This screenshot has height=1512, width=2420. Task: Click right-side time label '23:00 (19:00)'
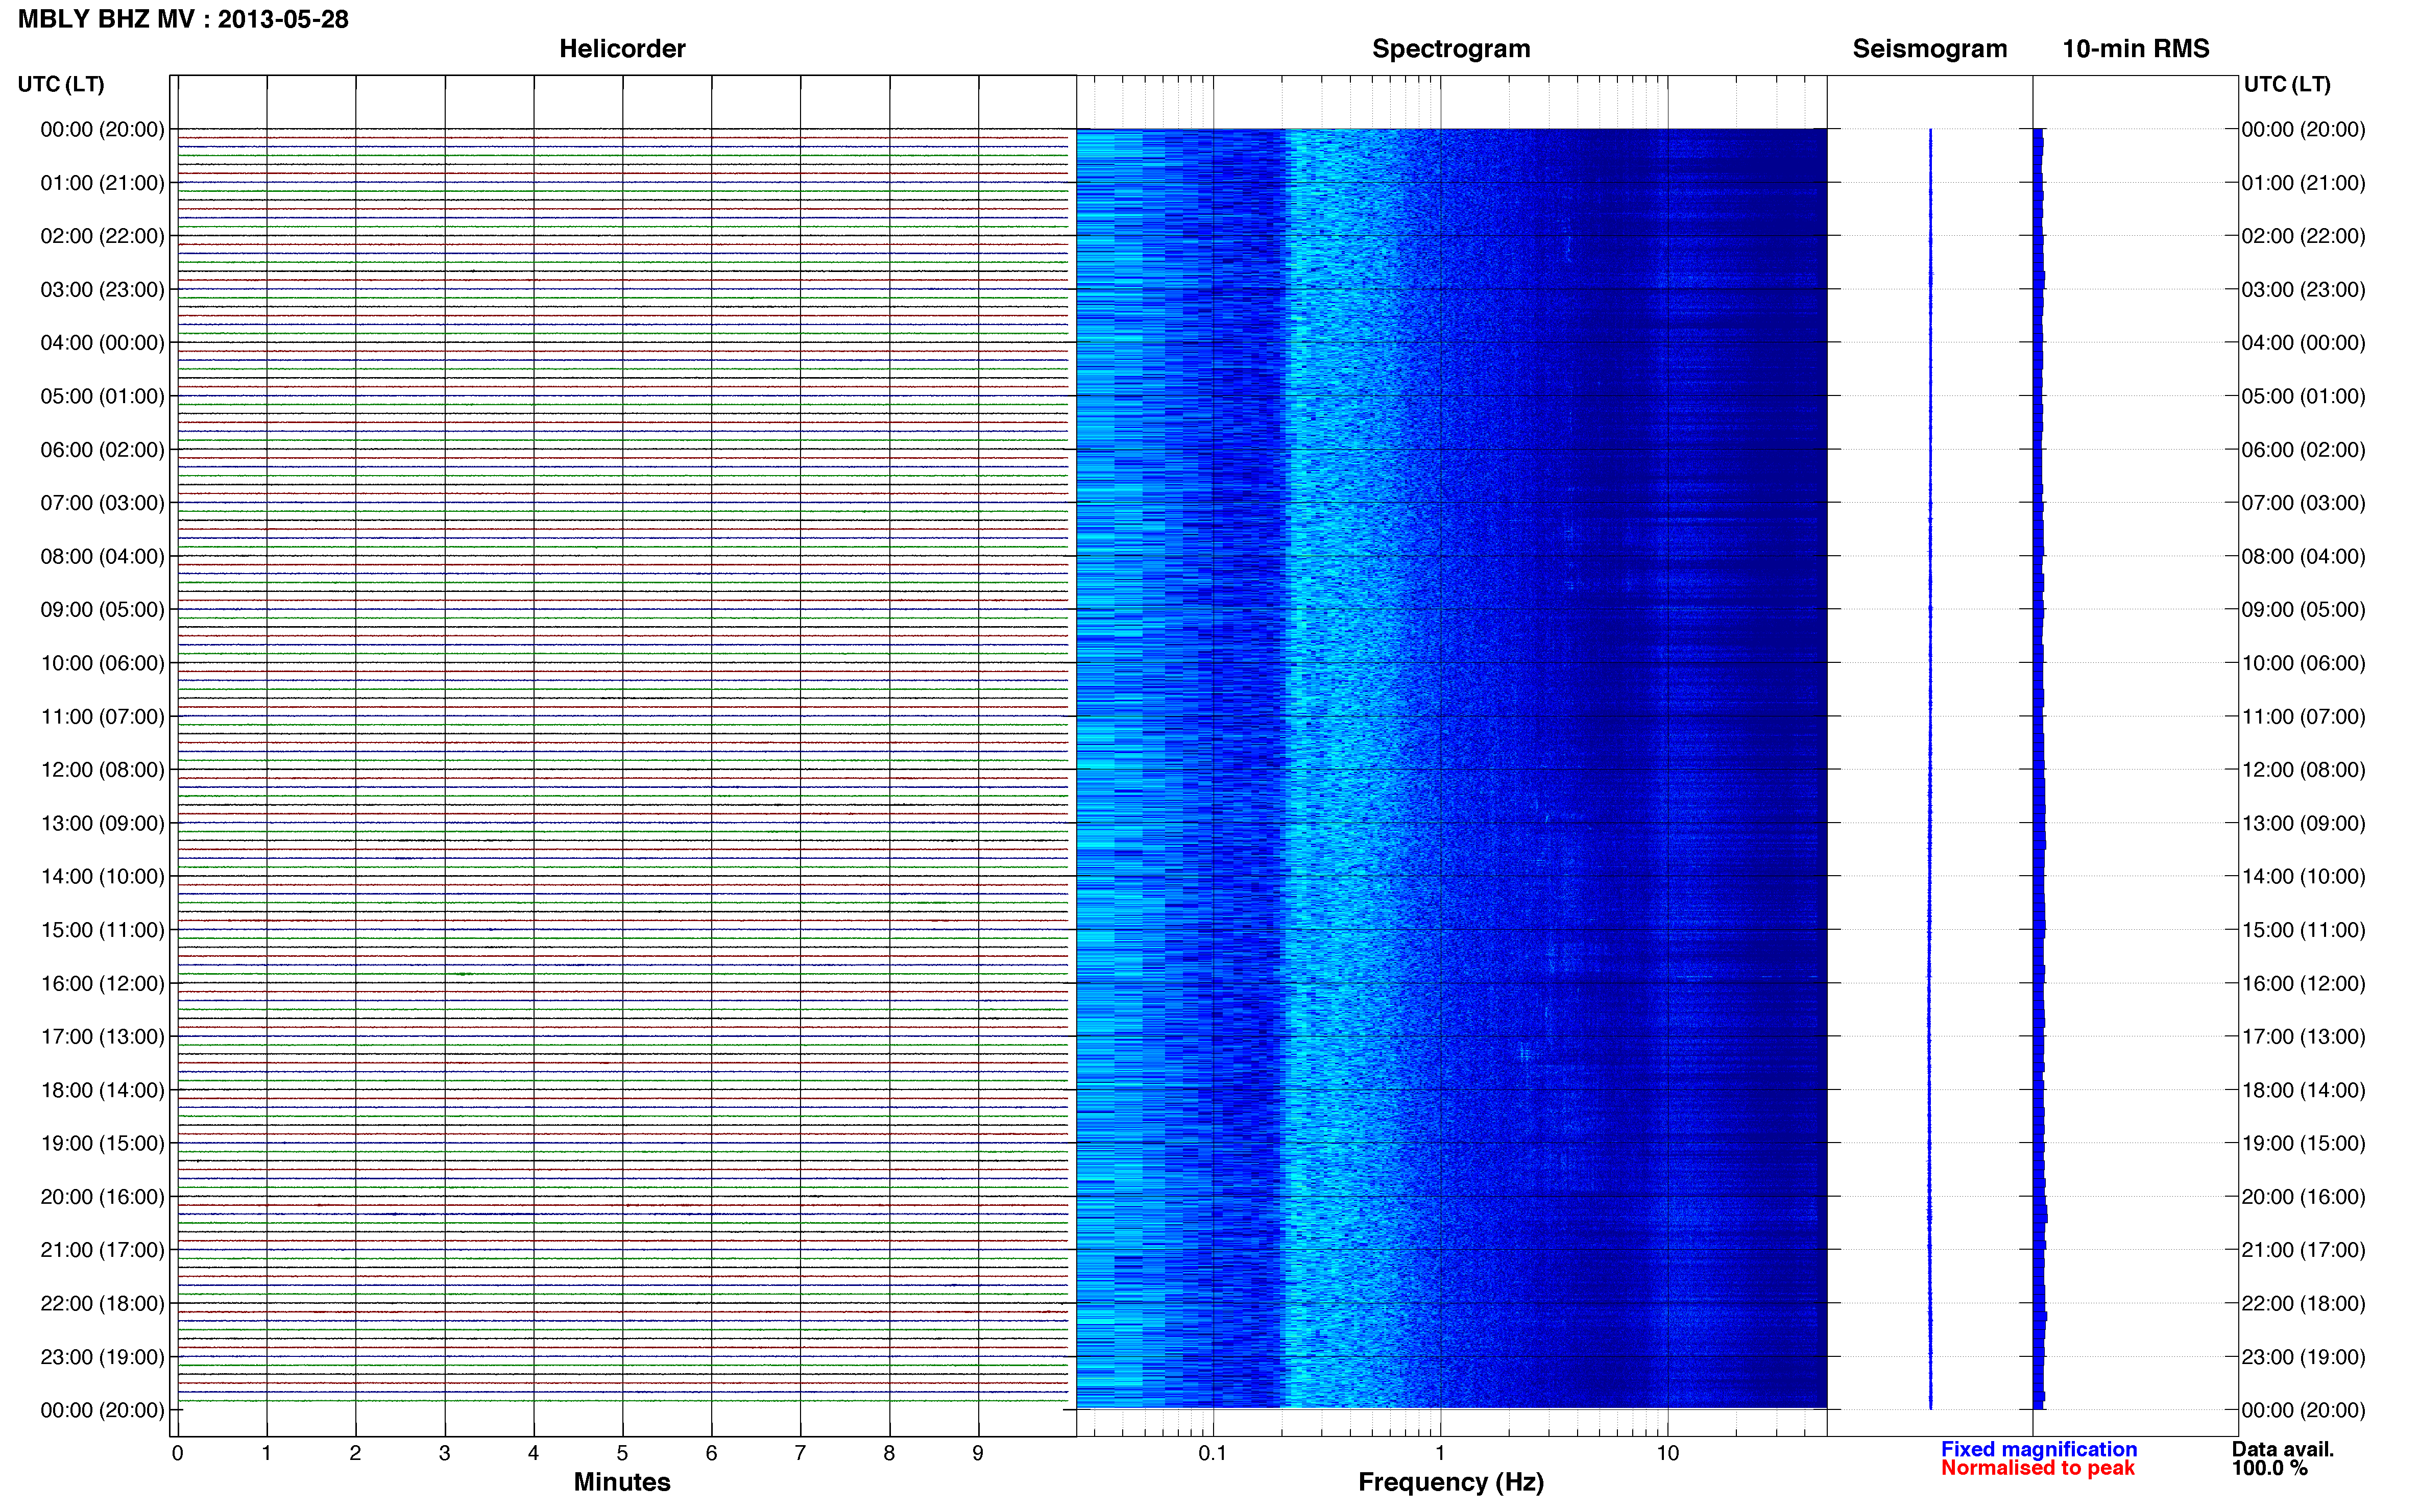[2304, 1357]
